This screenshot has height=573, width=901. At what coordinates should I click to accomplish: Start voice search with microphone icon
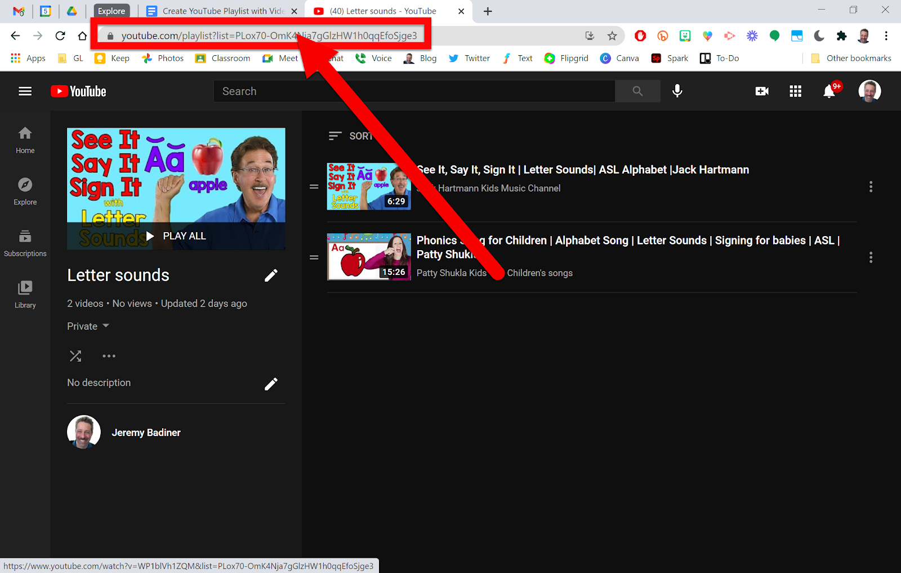[677, 91]
